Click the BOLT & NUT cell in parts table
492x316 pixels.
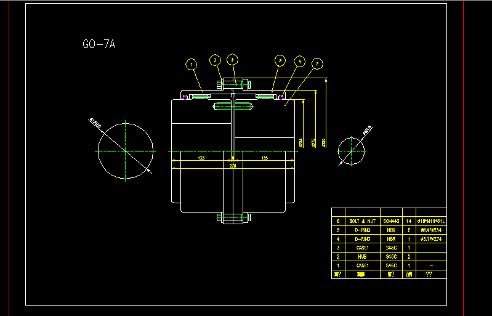tap(363, 221)
